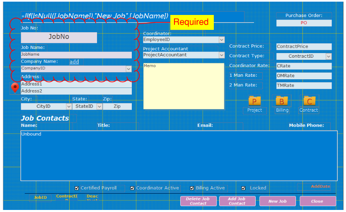Click the JobNo field
This screenshot has width=346, height=212.
59,37
